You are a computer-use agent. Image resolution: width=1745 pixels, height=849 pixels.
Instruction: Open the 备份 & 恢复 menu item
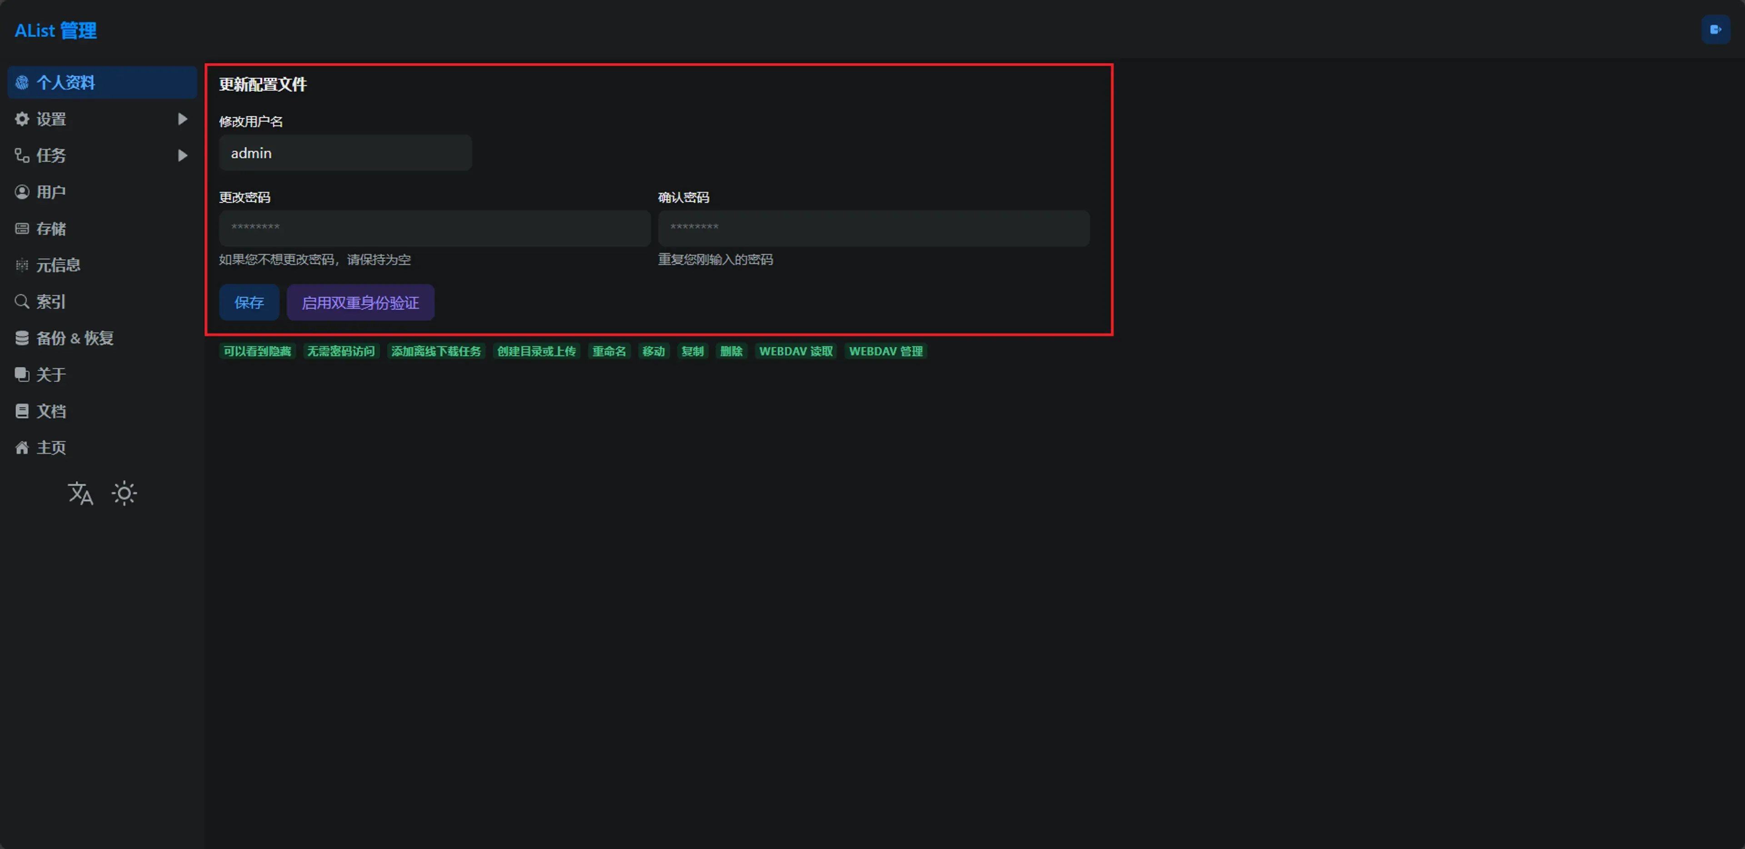point(75,338)
